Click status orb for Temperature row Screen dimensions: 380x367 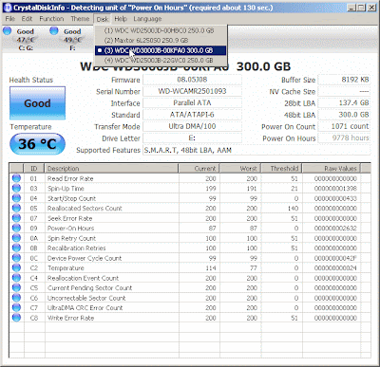coord(16,267)
